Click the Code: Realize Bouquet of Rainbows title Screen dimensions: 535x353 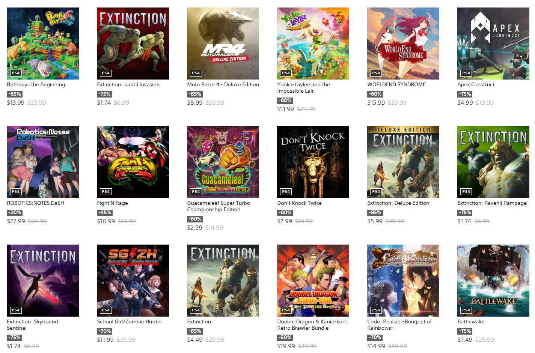click(400, 325)
